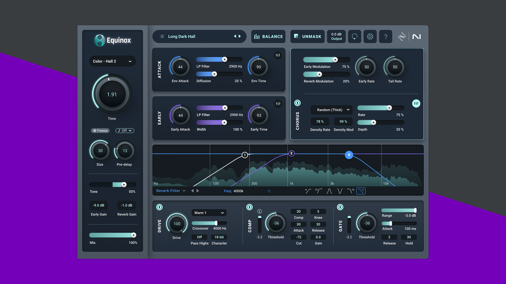Click the BALANCE button
506x284 pixels.
point(268,37)
